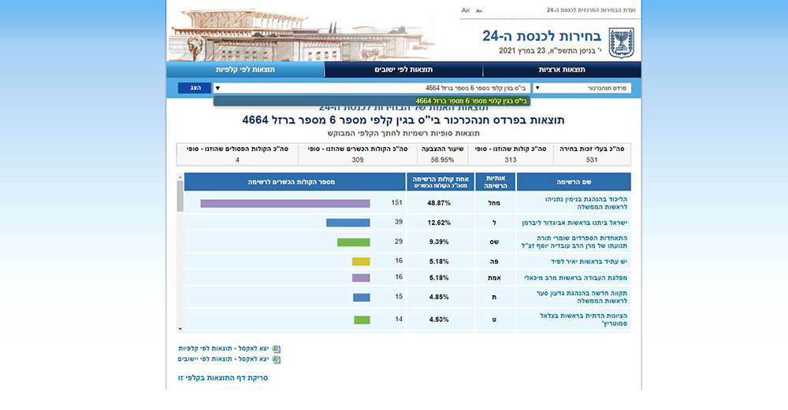Click the אותיות הרשימה column header
Image resolution: width=788 pixels, height=410 pixels.
click(495, 182)
